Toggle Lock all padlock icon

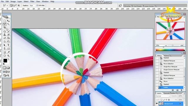[169, 100]
